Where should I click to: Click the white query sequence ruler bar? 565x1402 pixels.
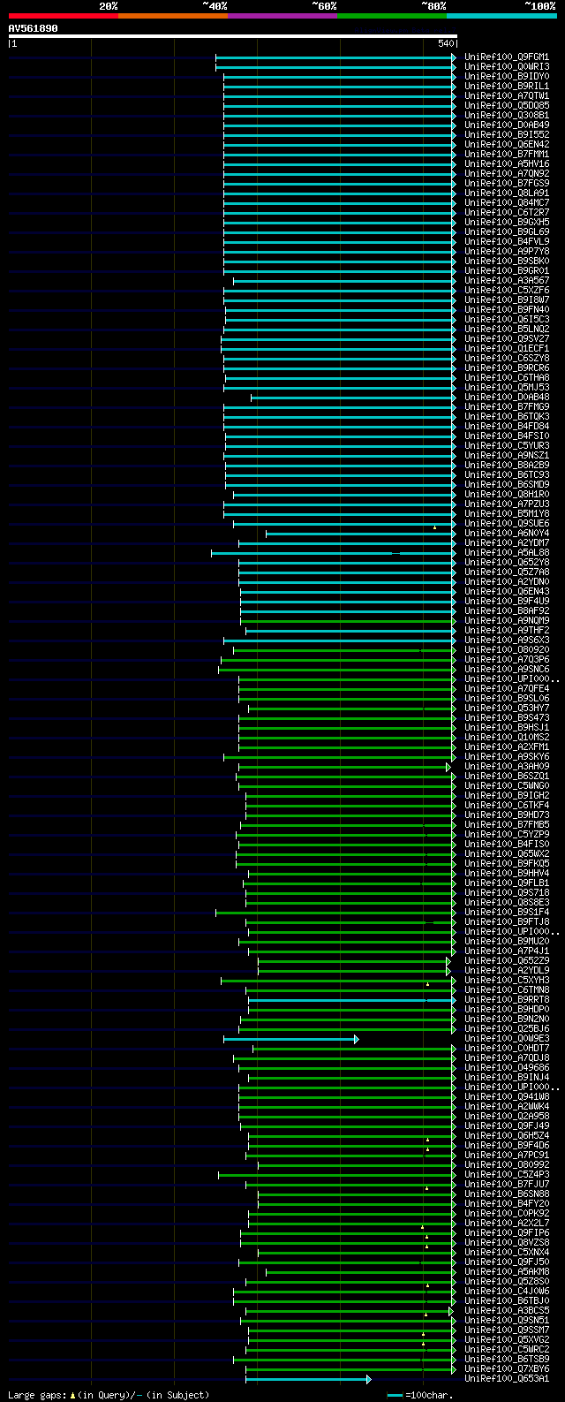point(233,36)
